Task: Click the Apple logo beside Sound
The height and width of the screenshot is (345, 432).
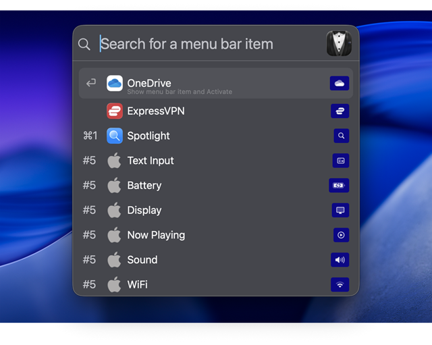Action: [x=114, y=259]
